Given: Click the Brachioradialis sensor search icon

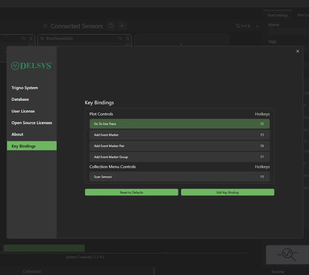Looking at the screenshot, I should tap(120, 38).
